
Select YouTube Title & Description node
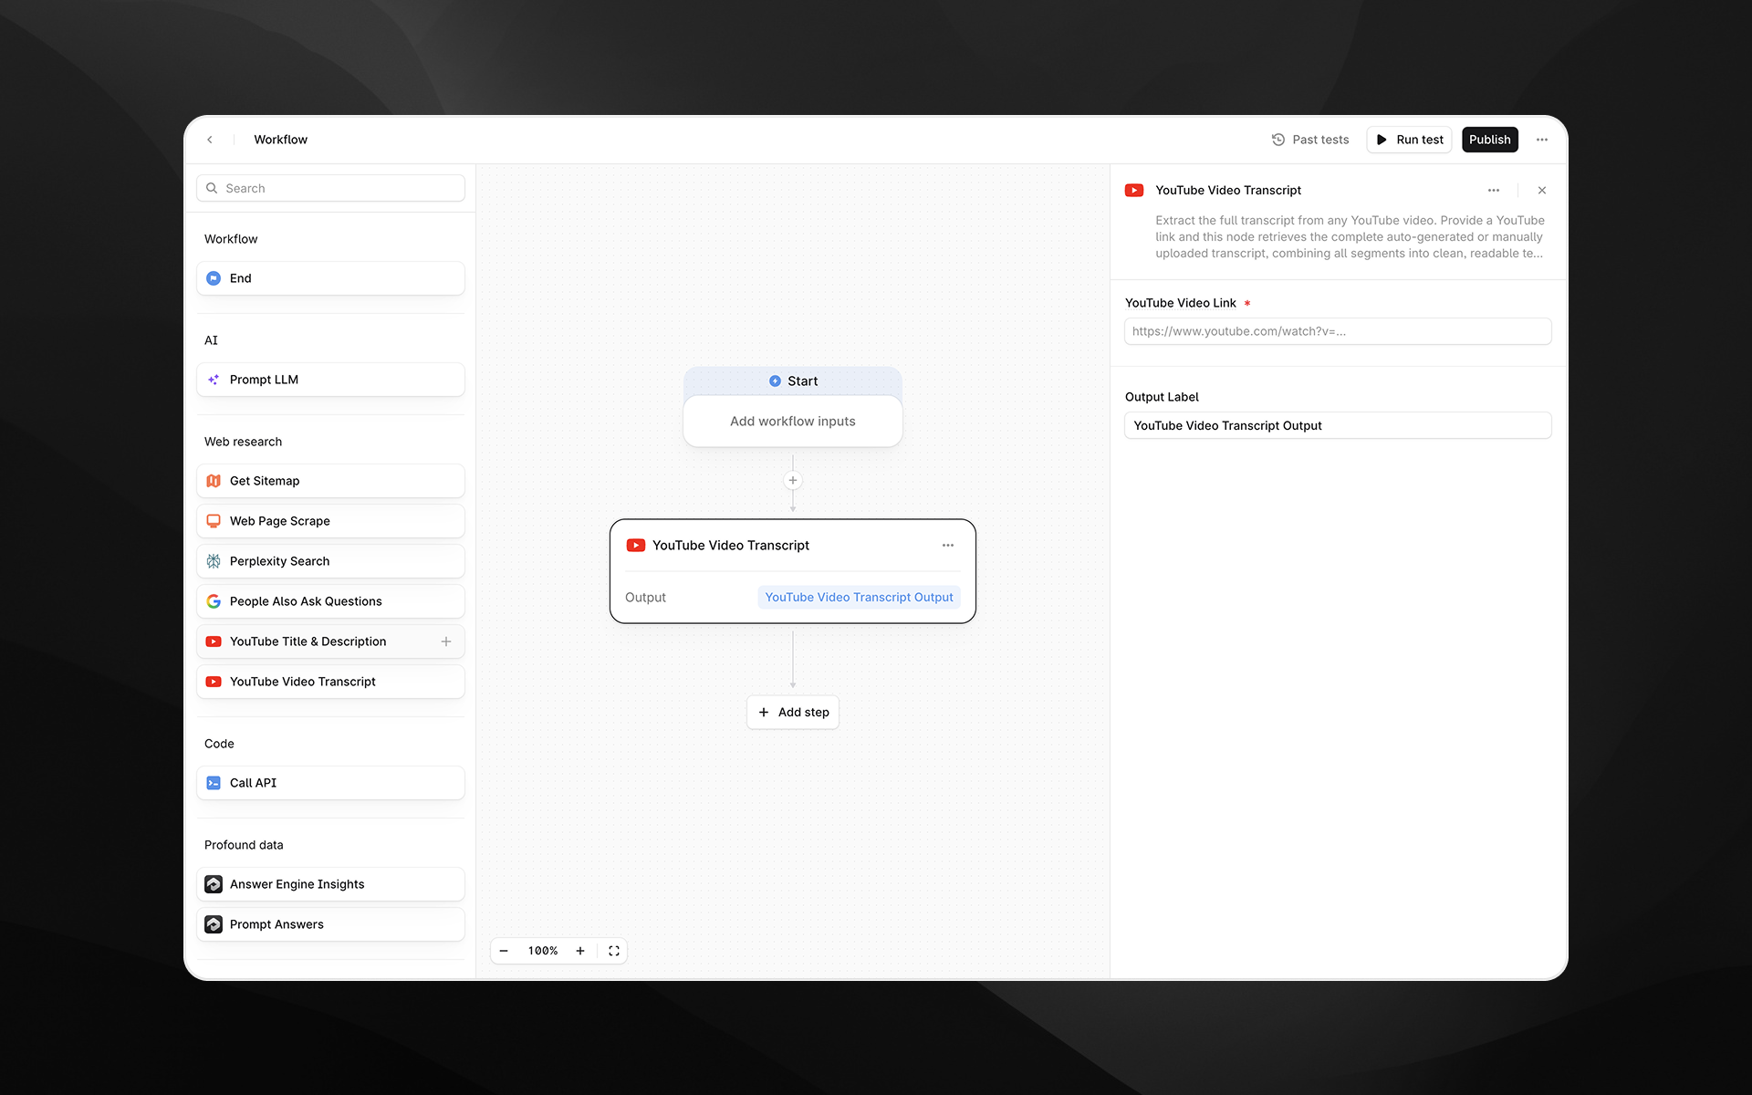pyautogui.click(x=330, y=641)
